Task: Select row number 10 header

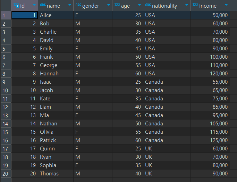Action: [6, 90]
